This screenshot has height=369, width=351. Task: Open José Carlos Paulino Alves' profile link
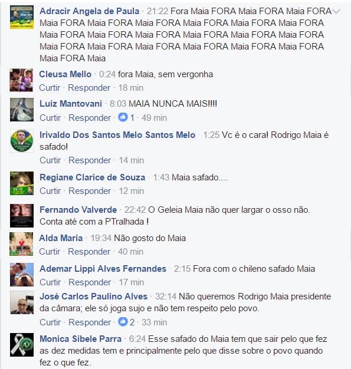click(x=94, y=296)
